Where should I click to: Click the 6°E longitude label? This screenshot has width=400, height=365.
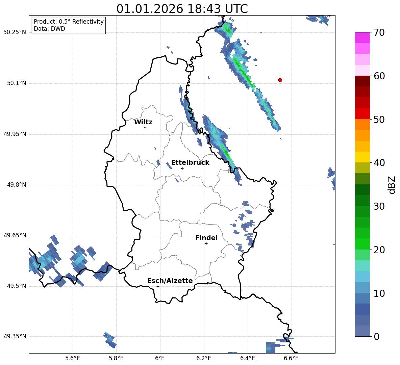click(160, 358)
